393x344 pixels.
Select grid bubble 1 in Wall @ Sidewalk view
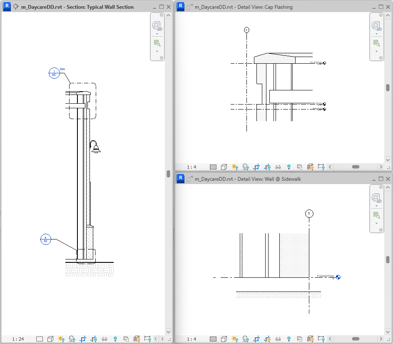(309, 214)
